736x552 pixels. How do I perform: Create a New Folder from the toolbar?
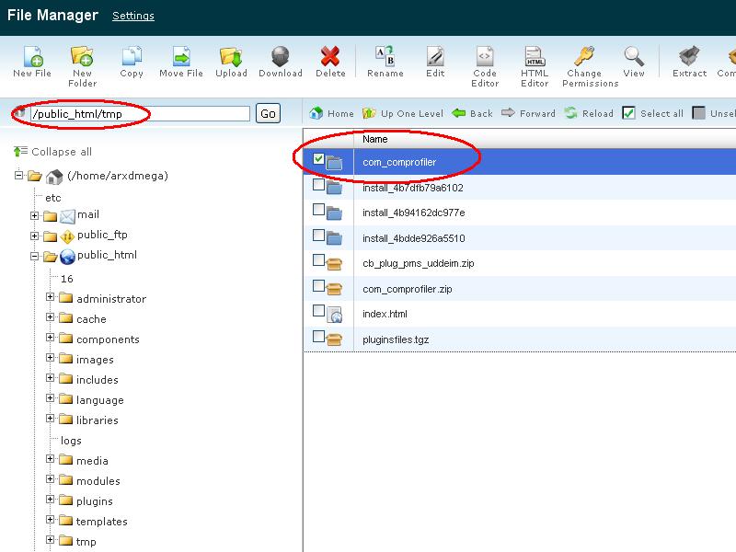82,56
